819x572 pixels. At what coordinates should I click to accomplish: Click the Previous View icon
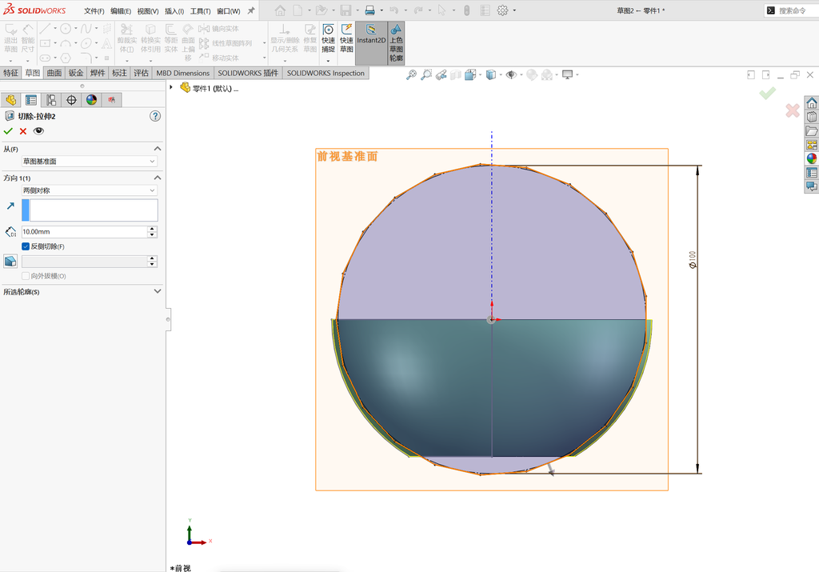click(x=441, y=74)
